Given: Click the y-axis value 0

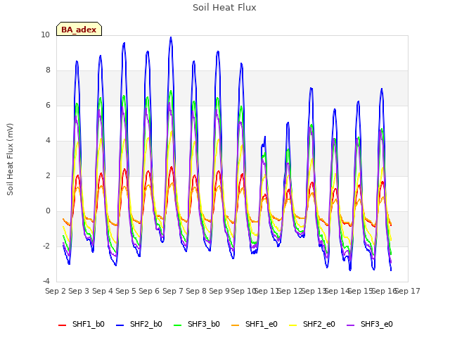Looking at the screenshot, I should click(48, 211).
